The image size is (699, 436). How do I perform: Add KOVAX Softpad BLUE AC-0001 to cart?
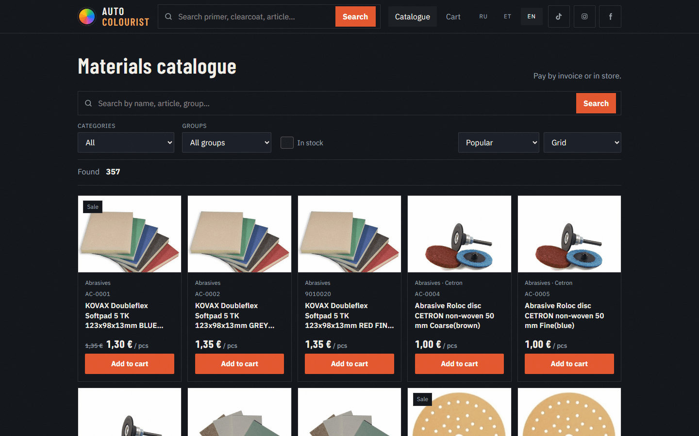point(130,364)
